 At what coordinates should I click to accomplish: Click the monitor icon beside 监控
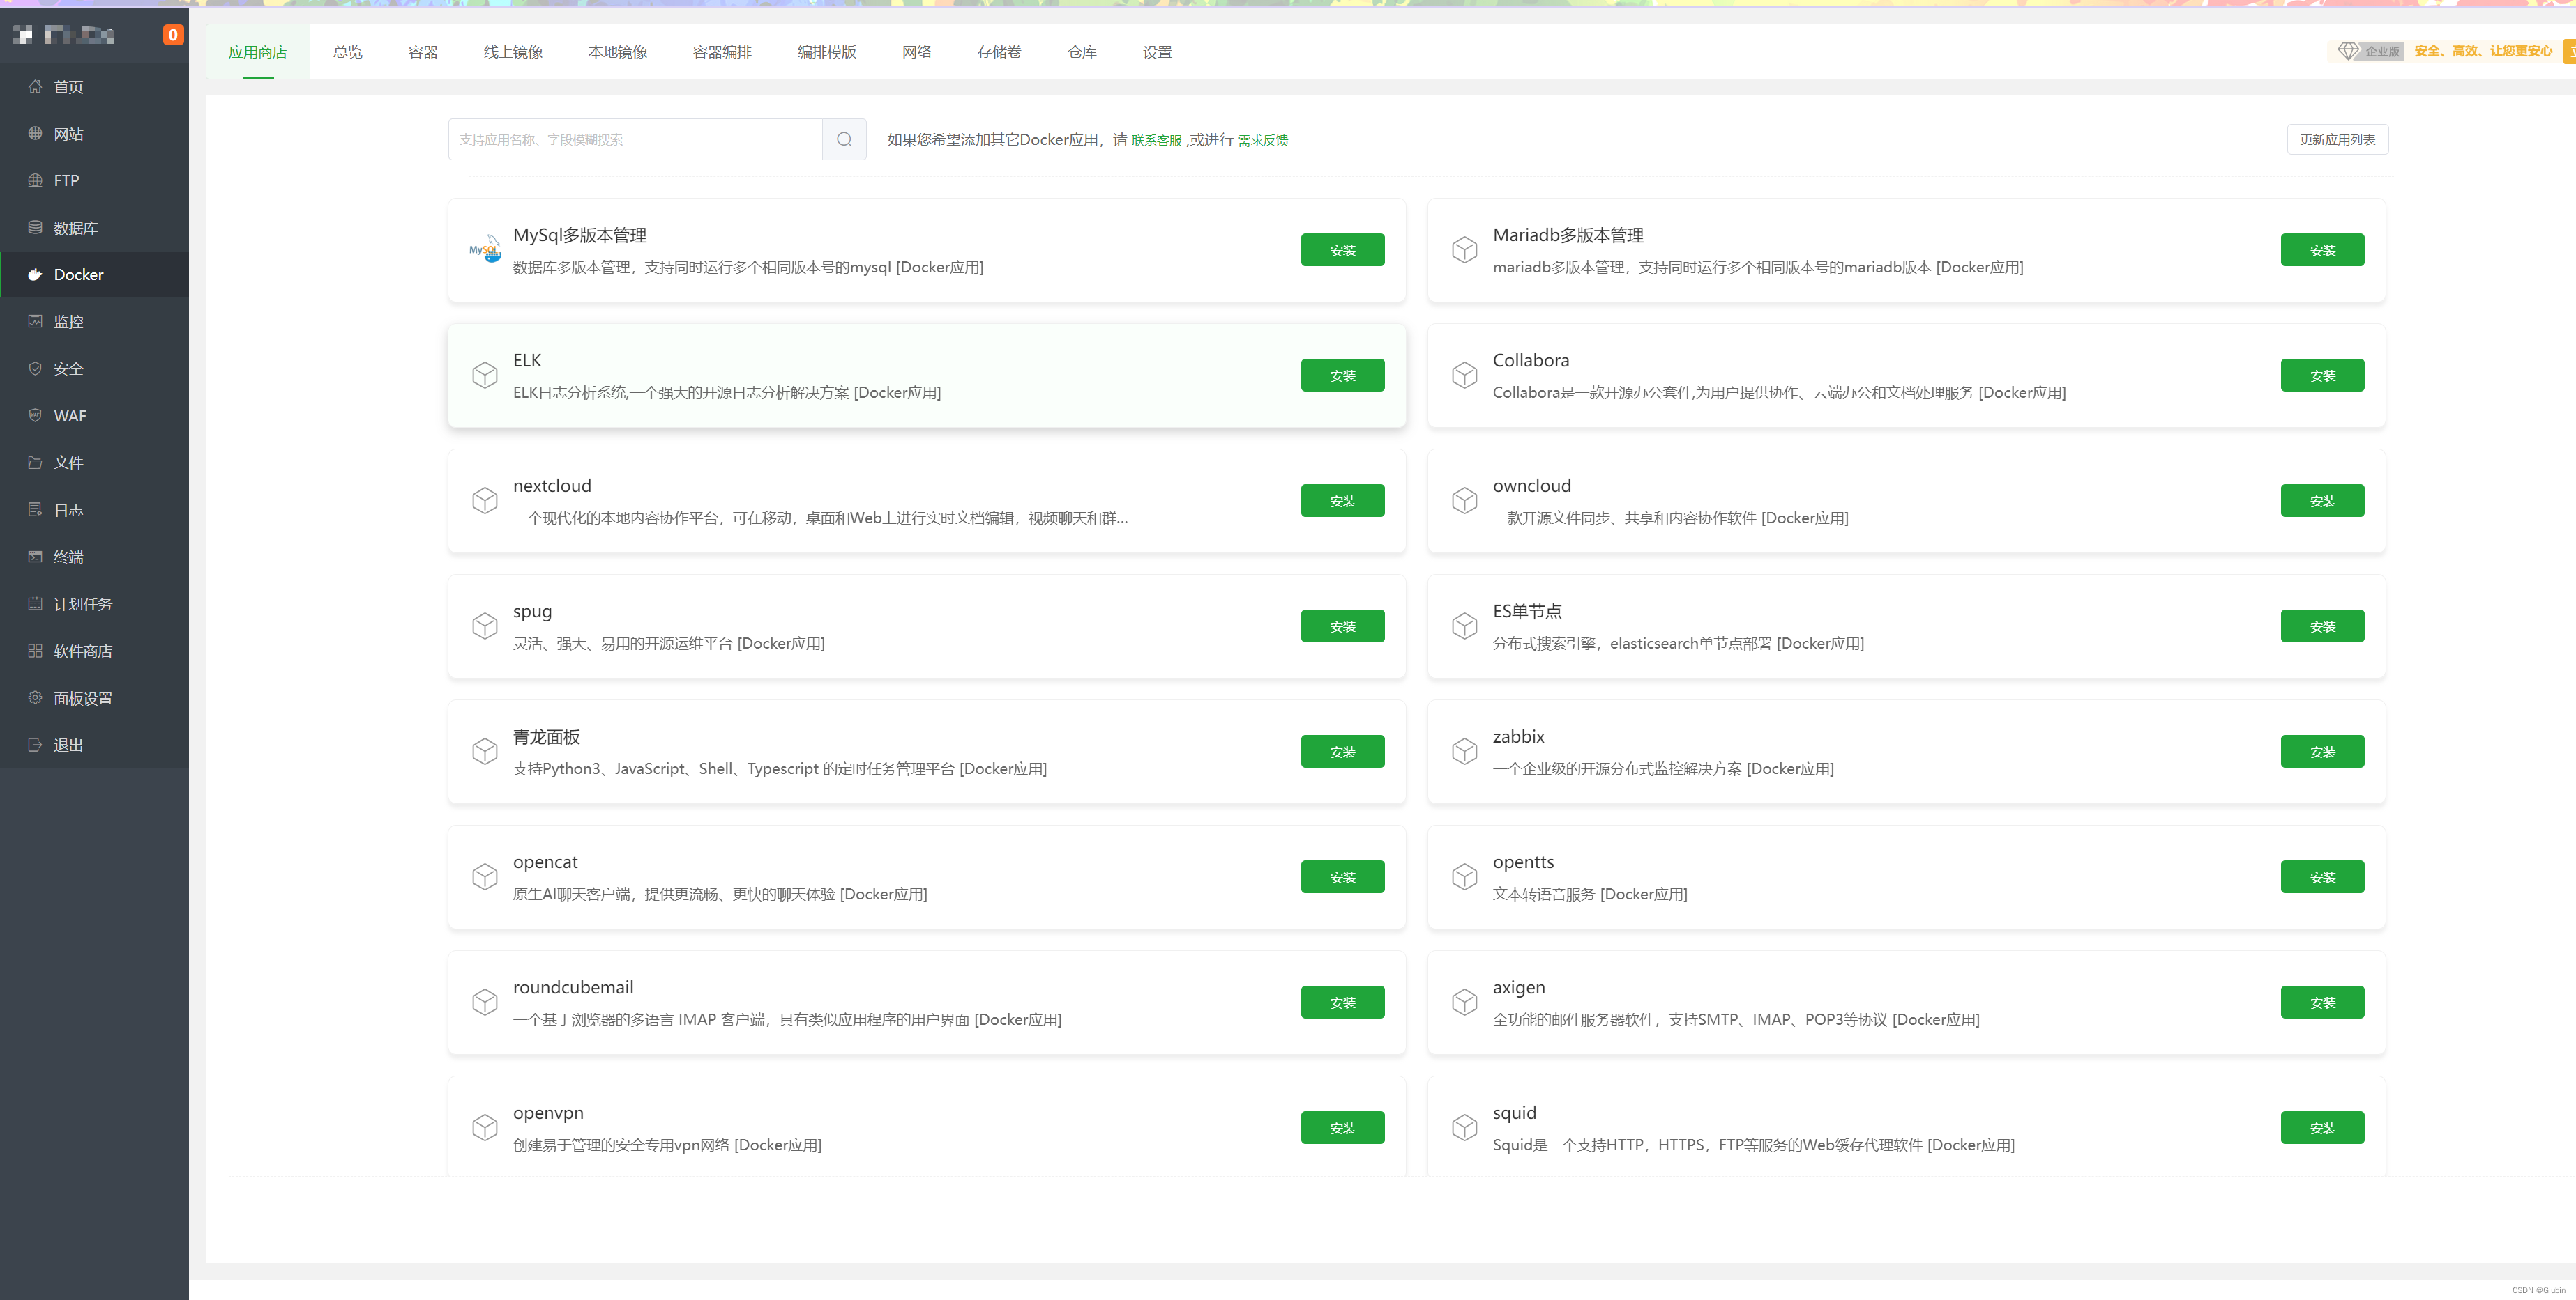[35, 322]
